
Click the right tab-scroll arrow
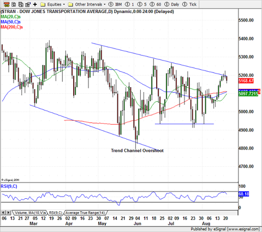tap(8, 212)
